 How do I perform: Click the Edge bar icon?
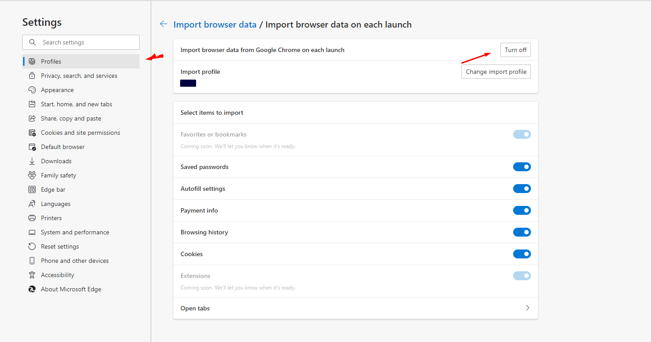32,189
